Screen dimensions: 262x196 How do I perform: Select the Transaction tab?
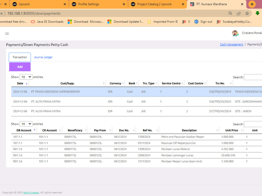[20, 57]
